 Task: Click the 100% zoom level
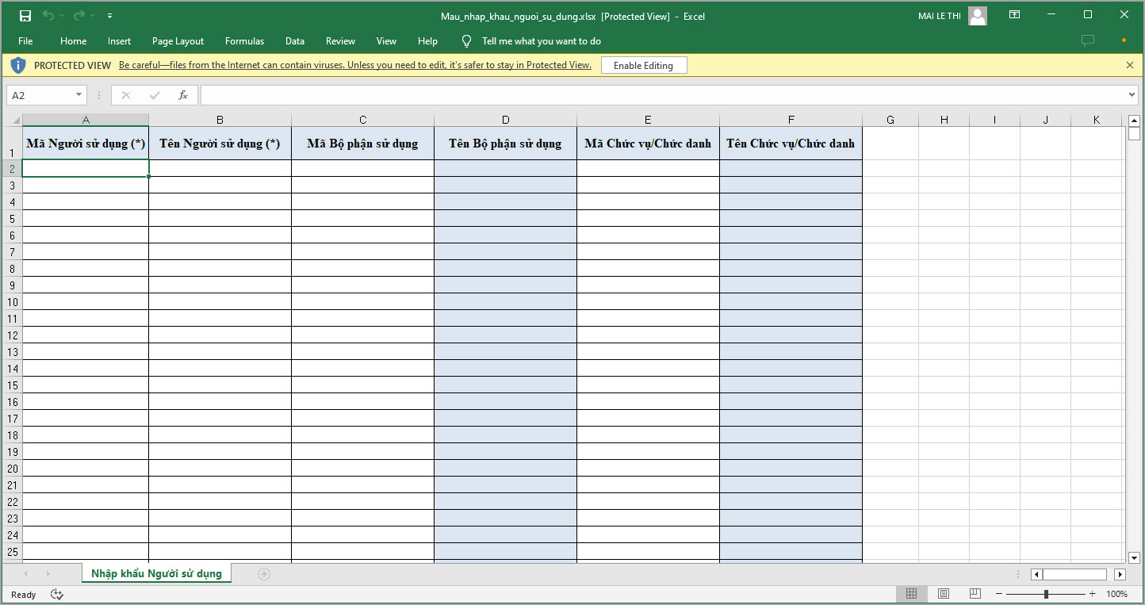click(1116, 594)
